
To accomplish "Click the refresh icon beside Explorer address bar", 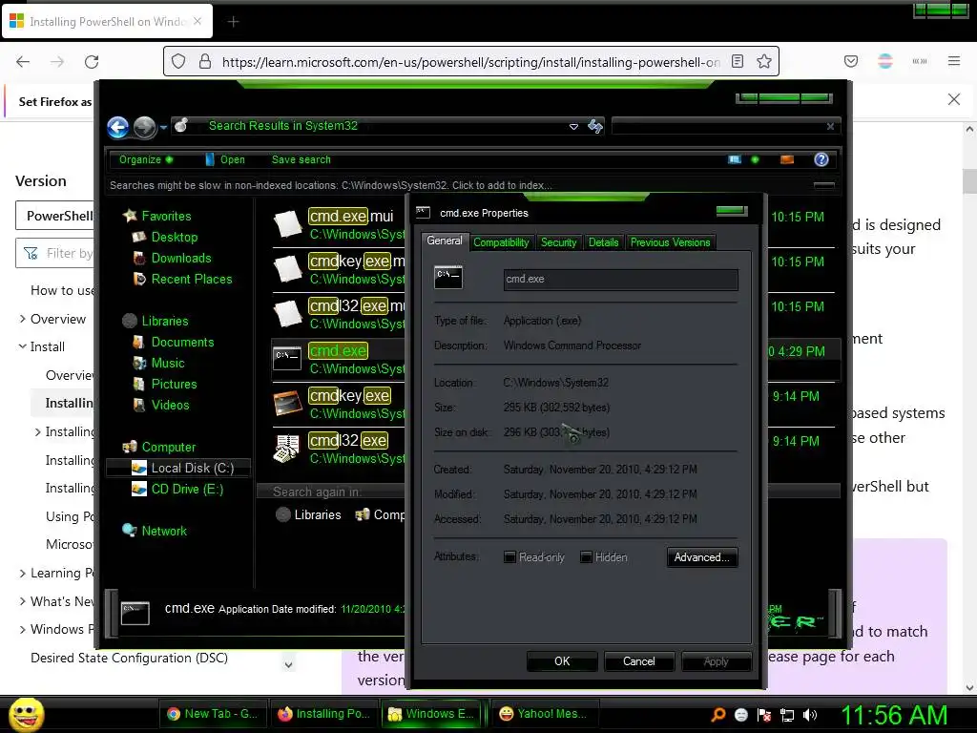I will tap(595, 127).
